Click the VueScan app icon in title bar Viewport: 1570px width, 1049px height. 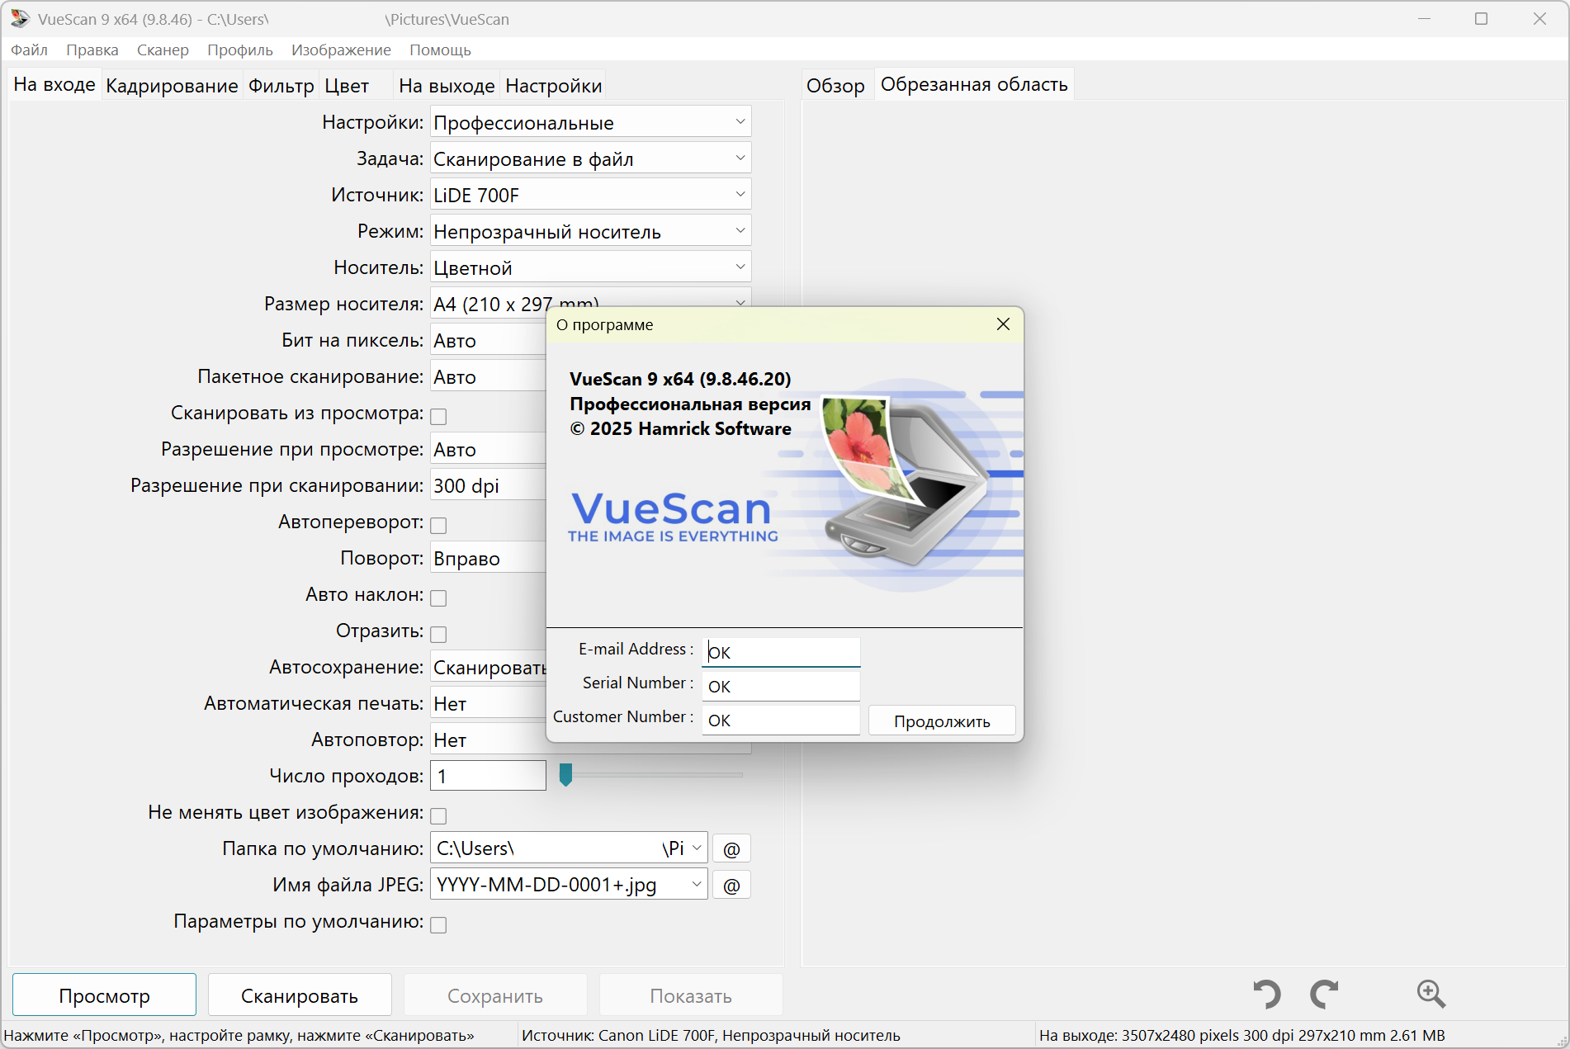[20, 18]
